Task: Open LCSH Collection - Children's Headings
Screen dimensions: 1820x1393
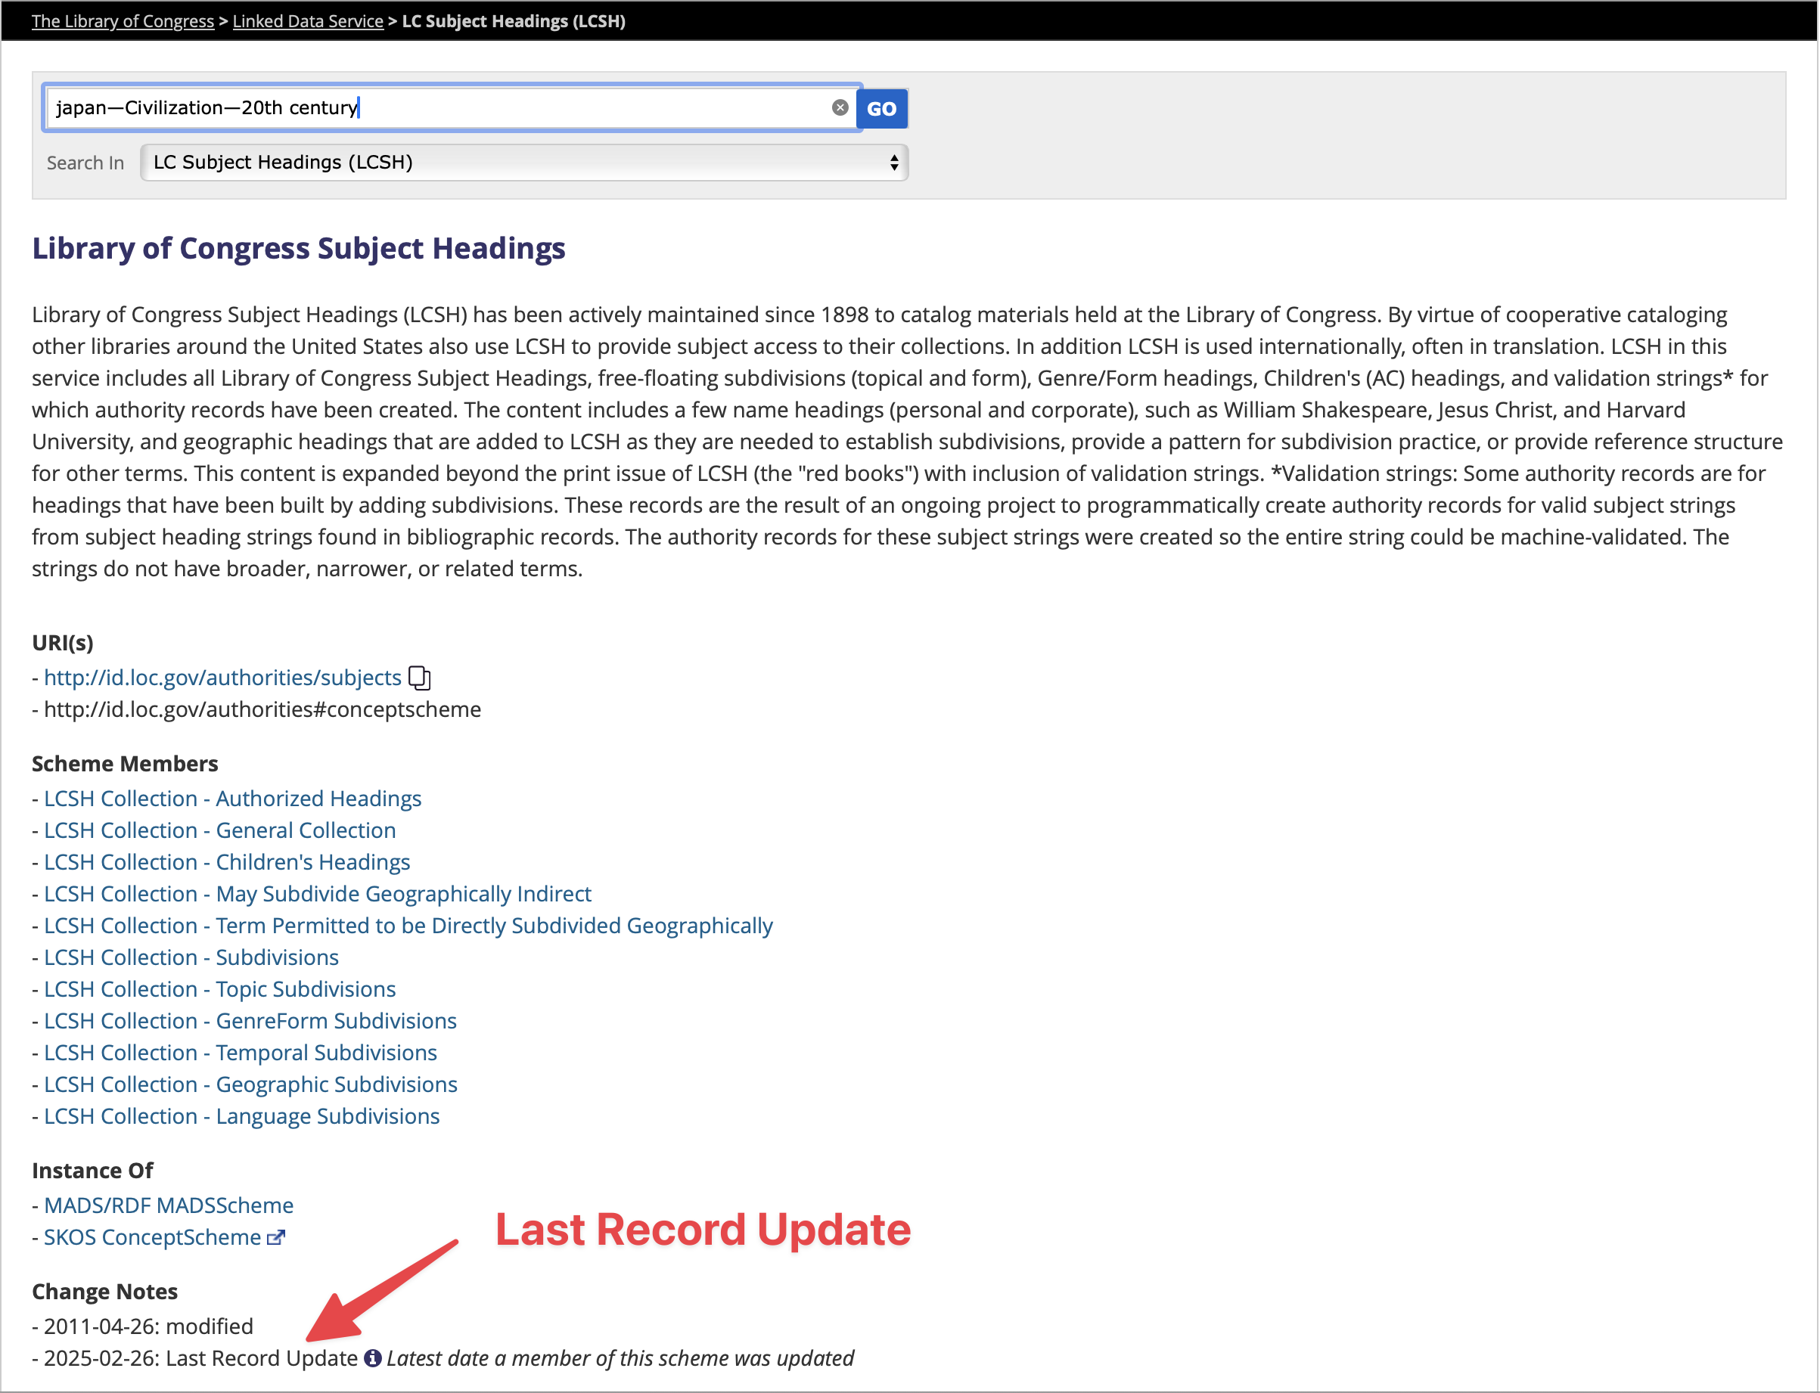Action: point(226,862)
